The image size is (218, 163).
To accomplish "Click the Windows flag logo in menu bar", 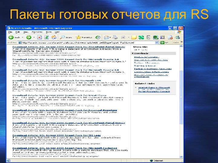I will [179, 32].
